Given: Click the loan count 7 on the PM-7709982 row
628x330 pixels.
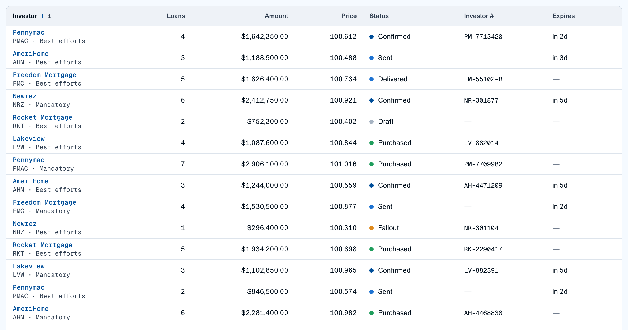Looking at the screenshot, I should coord(183,164).
